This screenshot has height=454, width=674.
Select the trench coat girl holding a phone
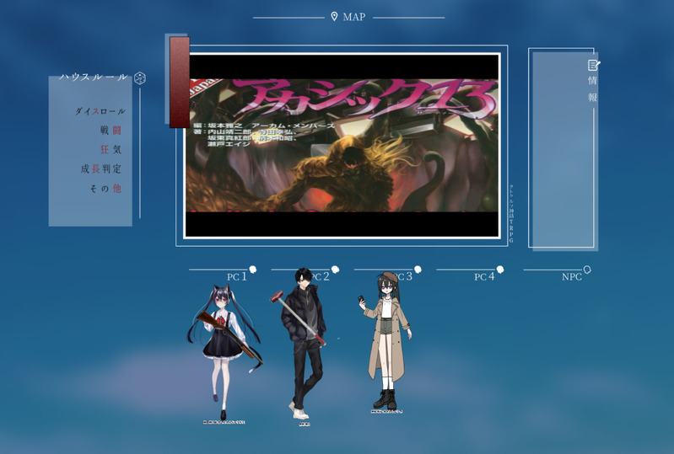(386, 339)
